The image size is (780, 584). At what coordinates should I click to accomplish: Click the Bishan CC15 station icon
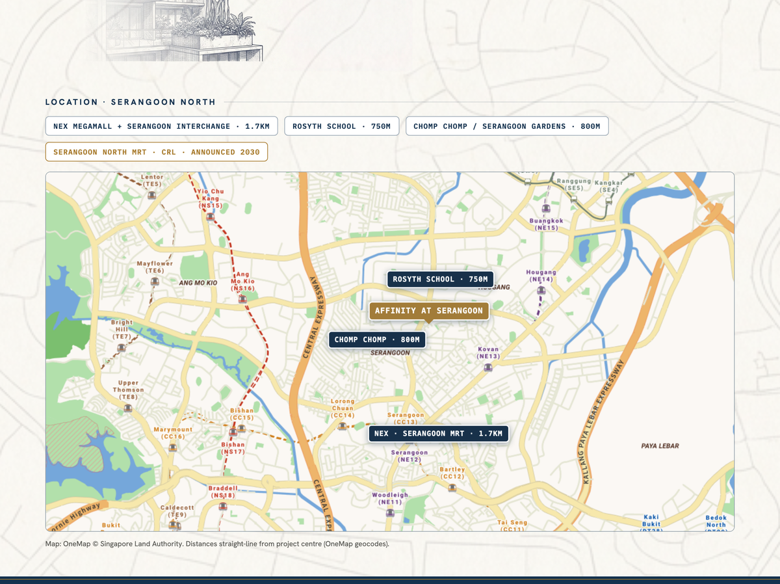(x=241, y=428)
